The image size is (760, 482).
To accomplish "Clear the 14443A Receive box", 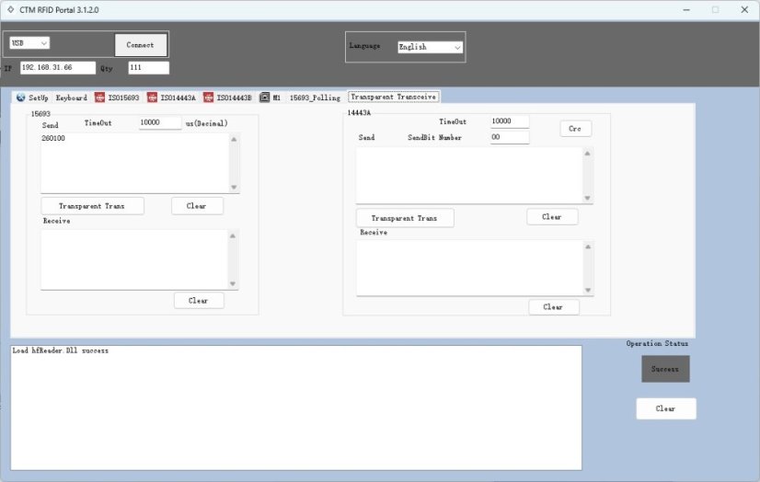I will 553,307.
